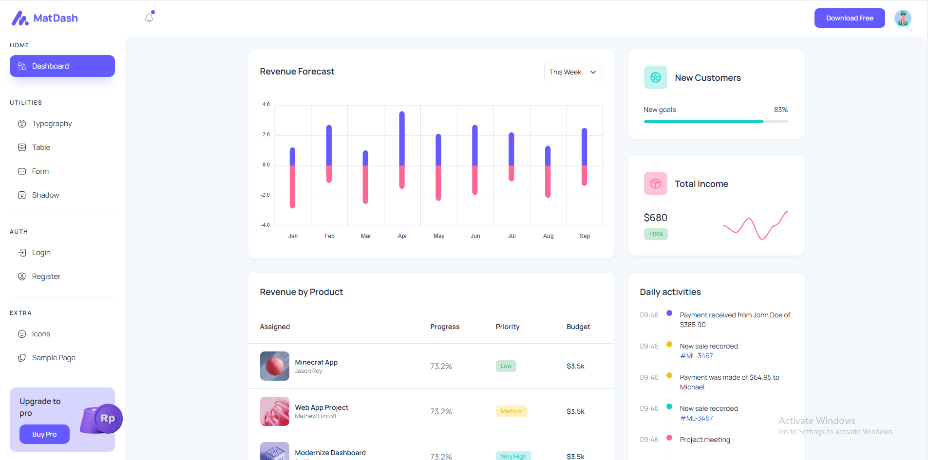Click the MatDash logo
928x460 pixels.
(x=44, y=18)
